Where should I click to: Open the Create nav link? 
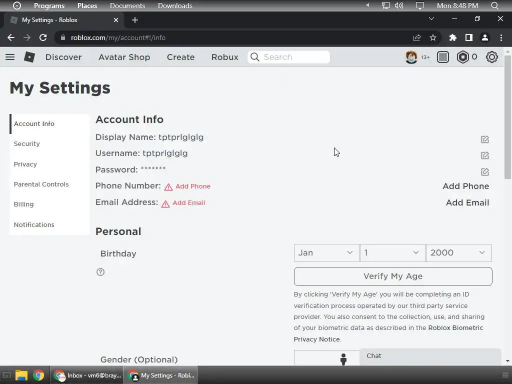click(180, 57)
